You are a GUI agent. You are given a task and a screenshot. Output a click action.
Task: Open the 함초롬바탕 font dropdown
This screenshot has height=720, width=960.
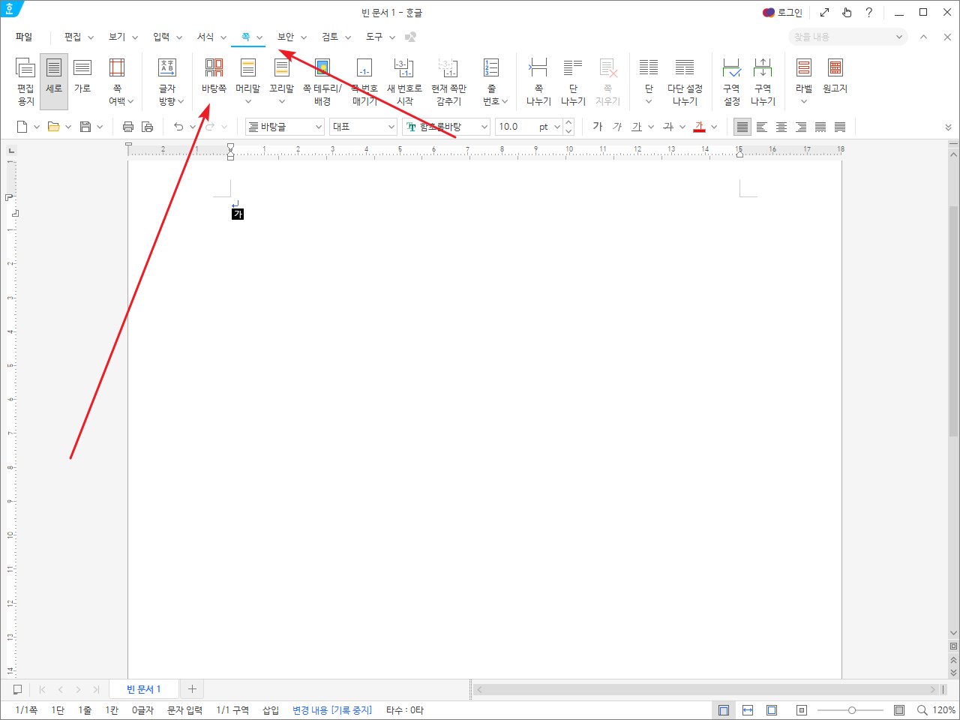tap(446, 127)
